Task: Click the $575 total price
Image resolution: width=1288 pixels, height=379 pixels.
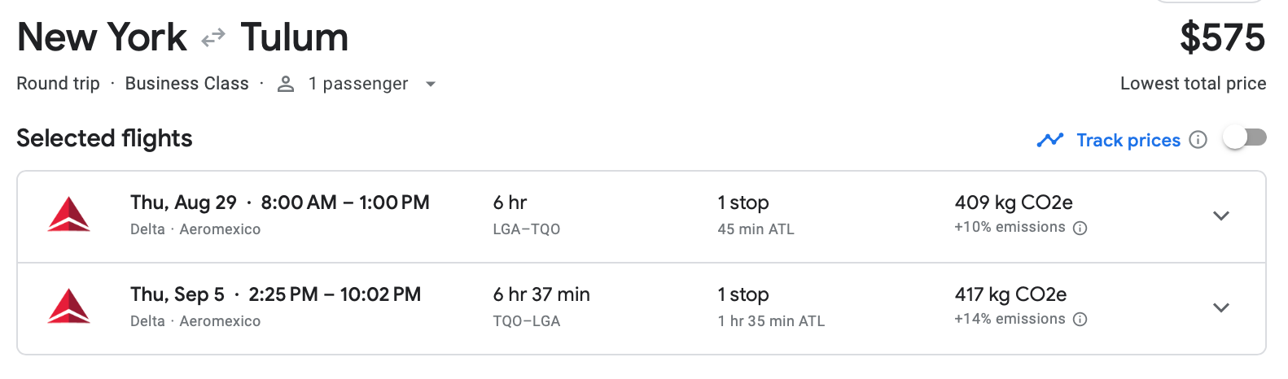Action: [1222, 37]
